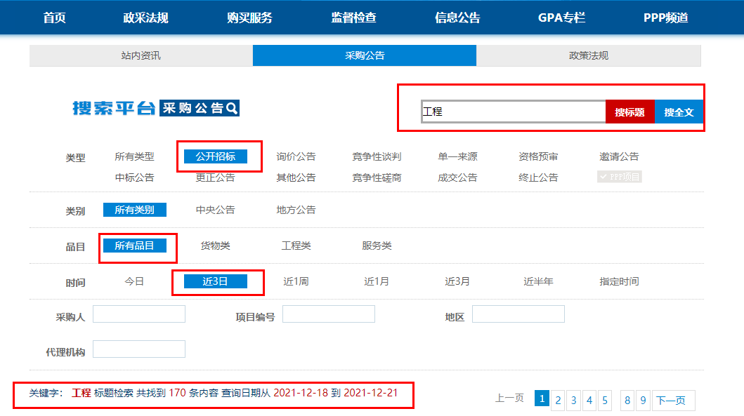744x416 pixels.
Task: Open 监督检查 navigation item
Action: coord(353,18)
